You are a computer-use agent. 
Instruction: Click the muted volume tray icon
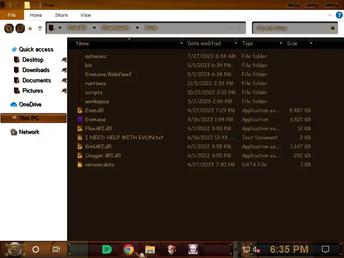pyautogui.click(x=256, y=249)
